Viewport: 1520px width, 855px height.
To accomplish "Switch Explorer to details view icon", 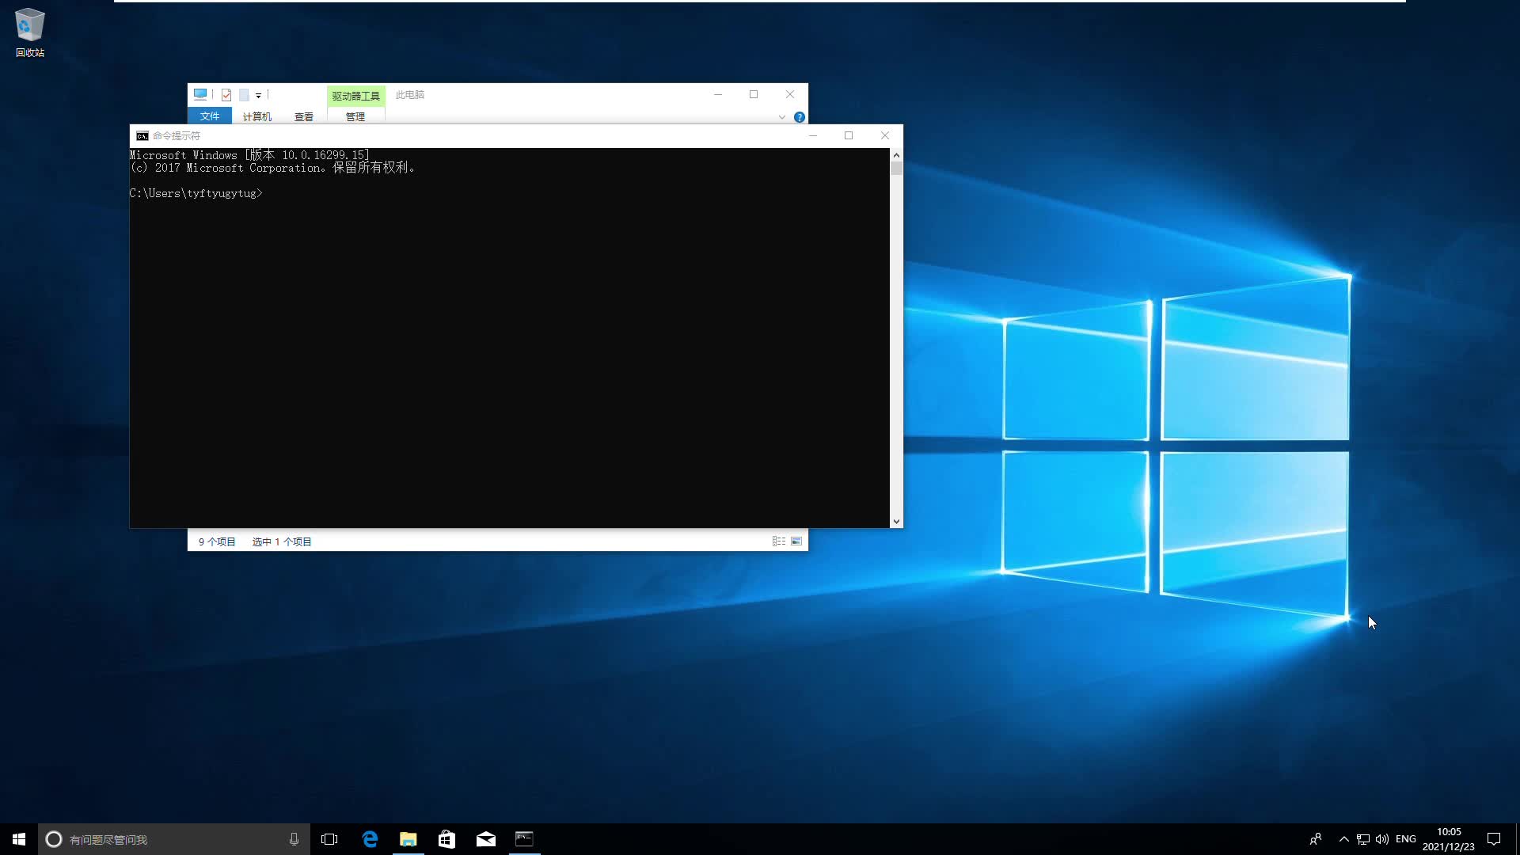I will click(x=779, y=541).
